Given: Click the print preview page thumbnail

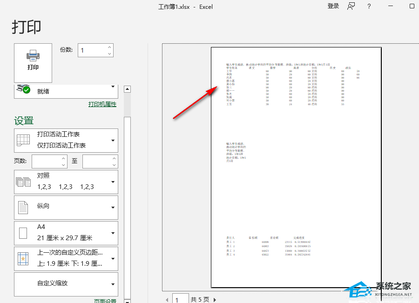Looking at the screenshot, I should click(x=296, y=168).
